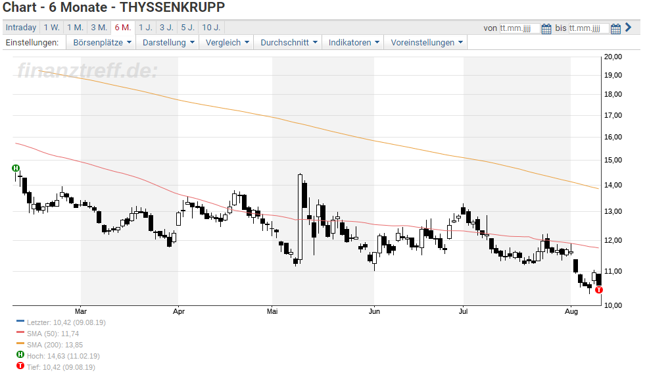Select the 10 J. time range tab
The height and width of the screenshot is (379, 647).
click(211, 28)
